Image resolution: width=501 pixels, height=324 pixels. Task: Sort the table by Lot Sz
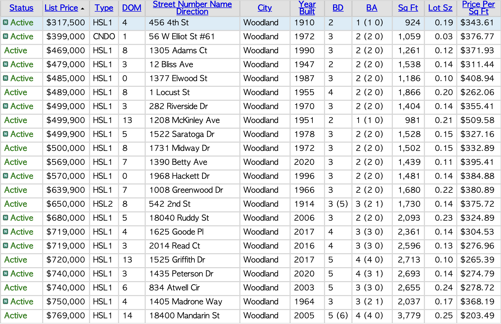[440, 8]
